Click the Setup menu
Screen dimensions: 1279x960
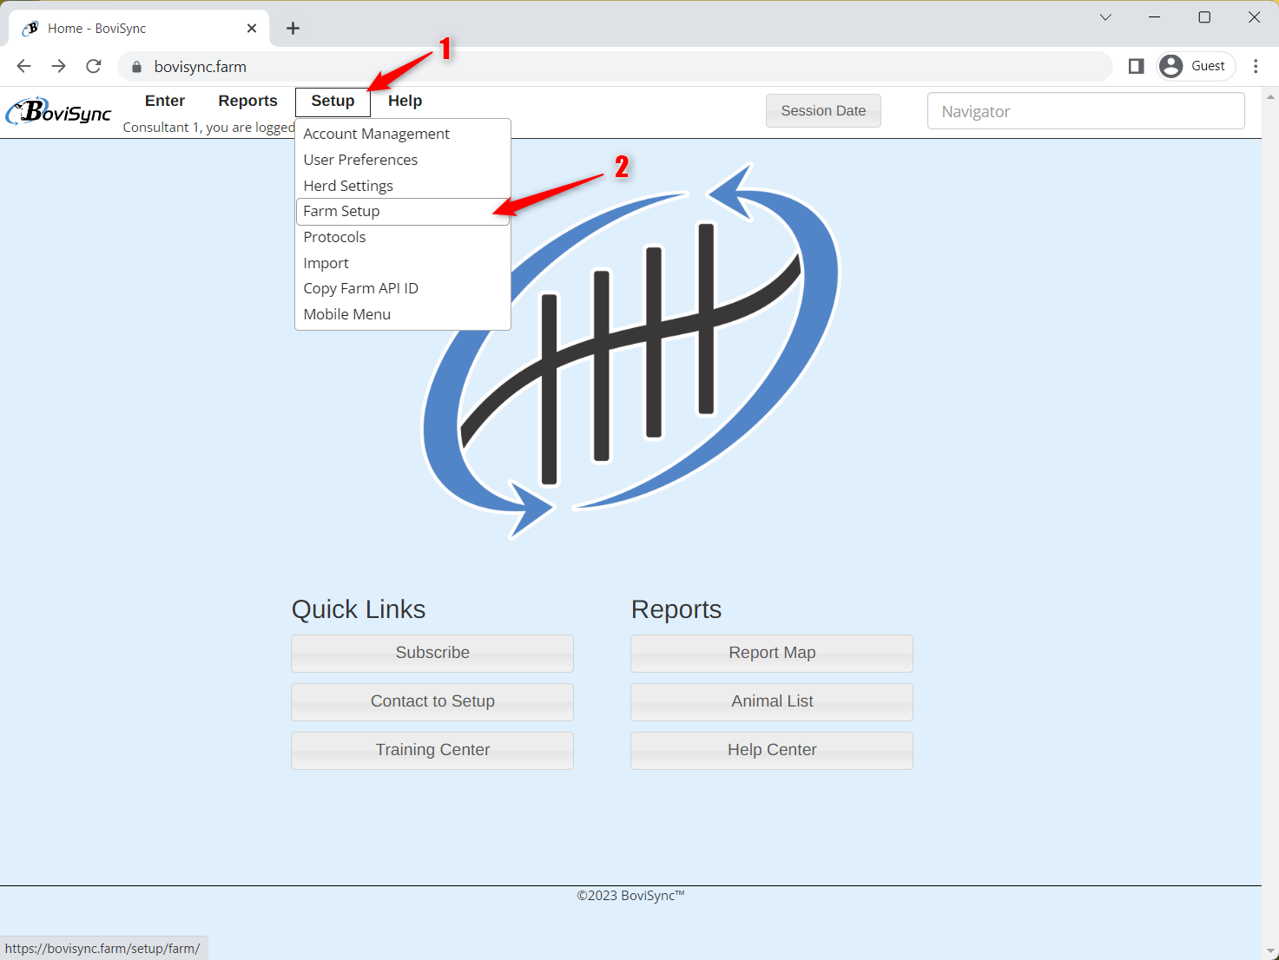tap(333, 102)
